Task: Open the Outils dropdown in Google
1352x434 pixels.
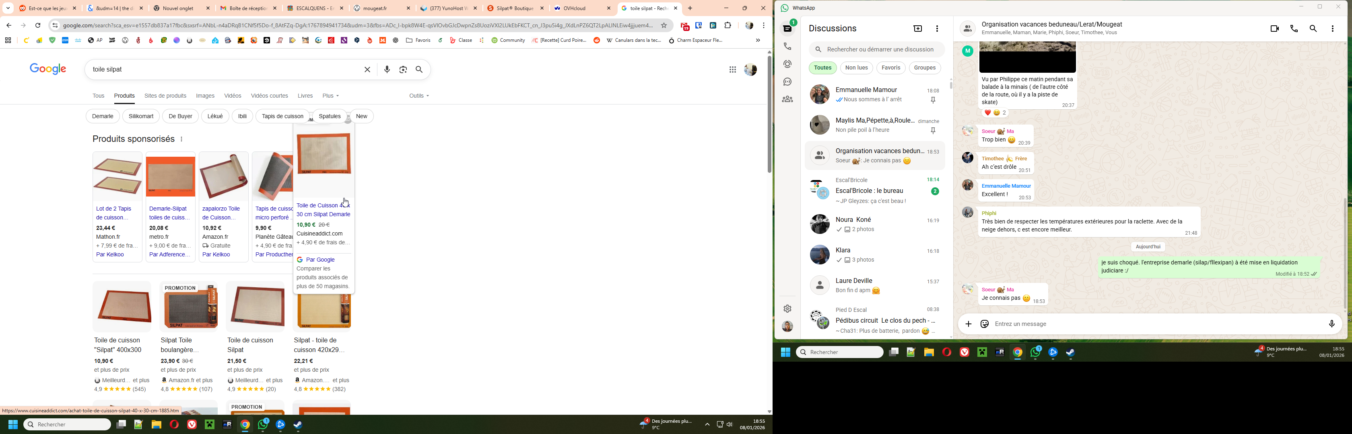Action: (419, 96)
